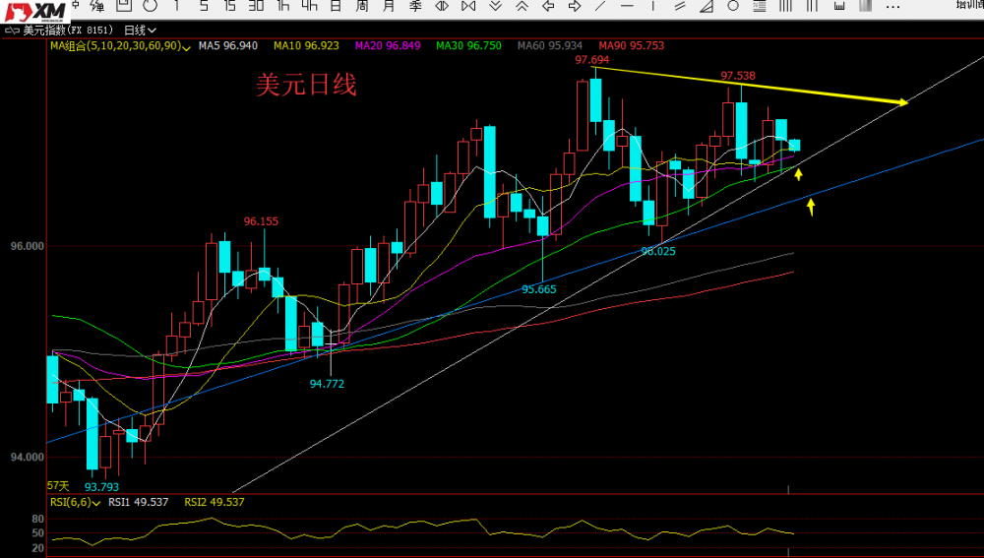This screenshot has height=558, width=984.
Task: Click the 94.772 low price label
Action: [x=327, y=384]
